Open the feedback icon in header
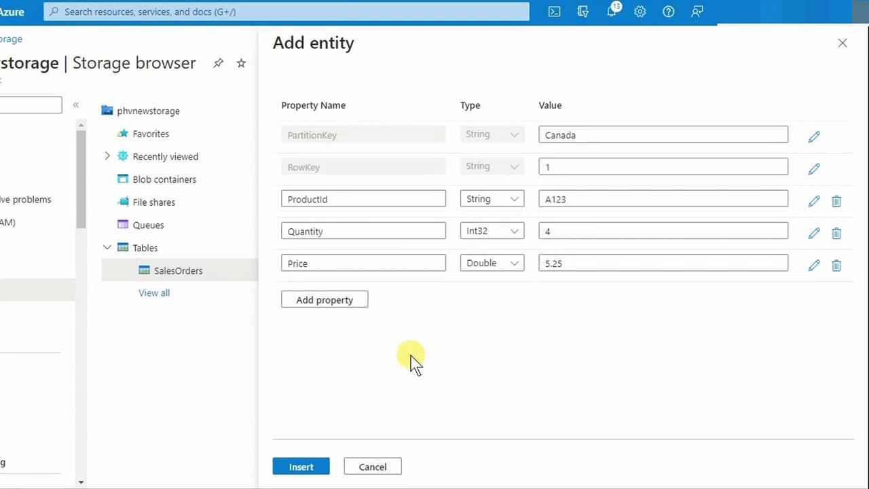869x489 pixels. click(697, 12)
